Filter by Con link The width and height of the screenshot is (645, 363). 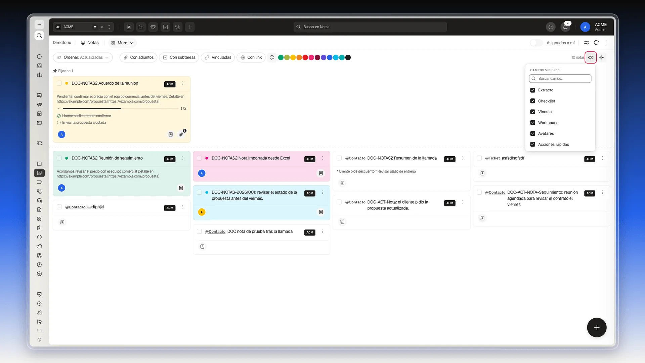pos(251,57)
